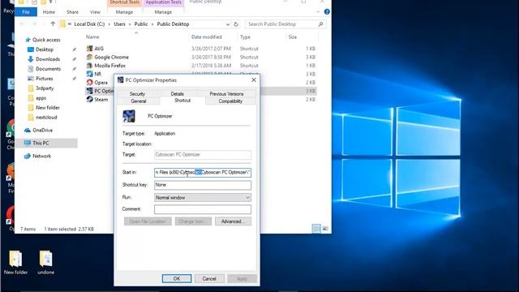This screenshot has height=292, width=519.
Task: Open the View ribbon tab
Action: tap(95, 12)
